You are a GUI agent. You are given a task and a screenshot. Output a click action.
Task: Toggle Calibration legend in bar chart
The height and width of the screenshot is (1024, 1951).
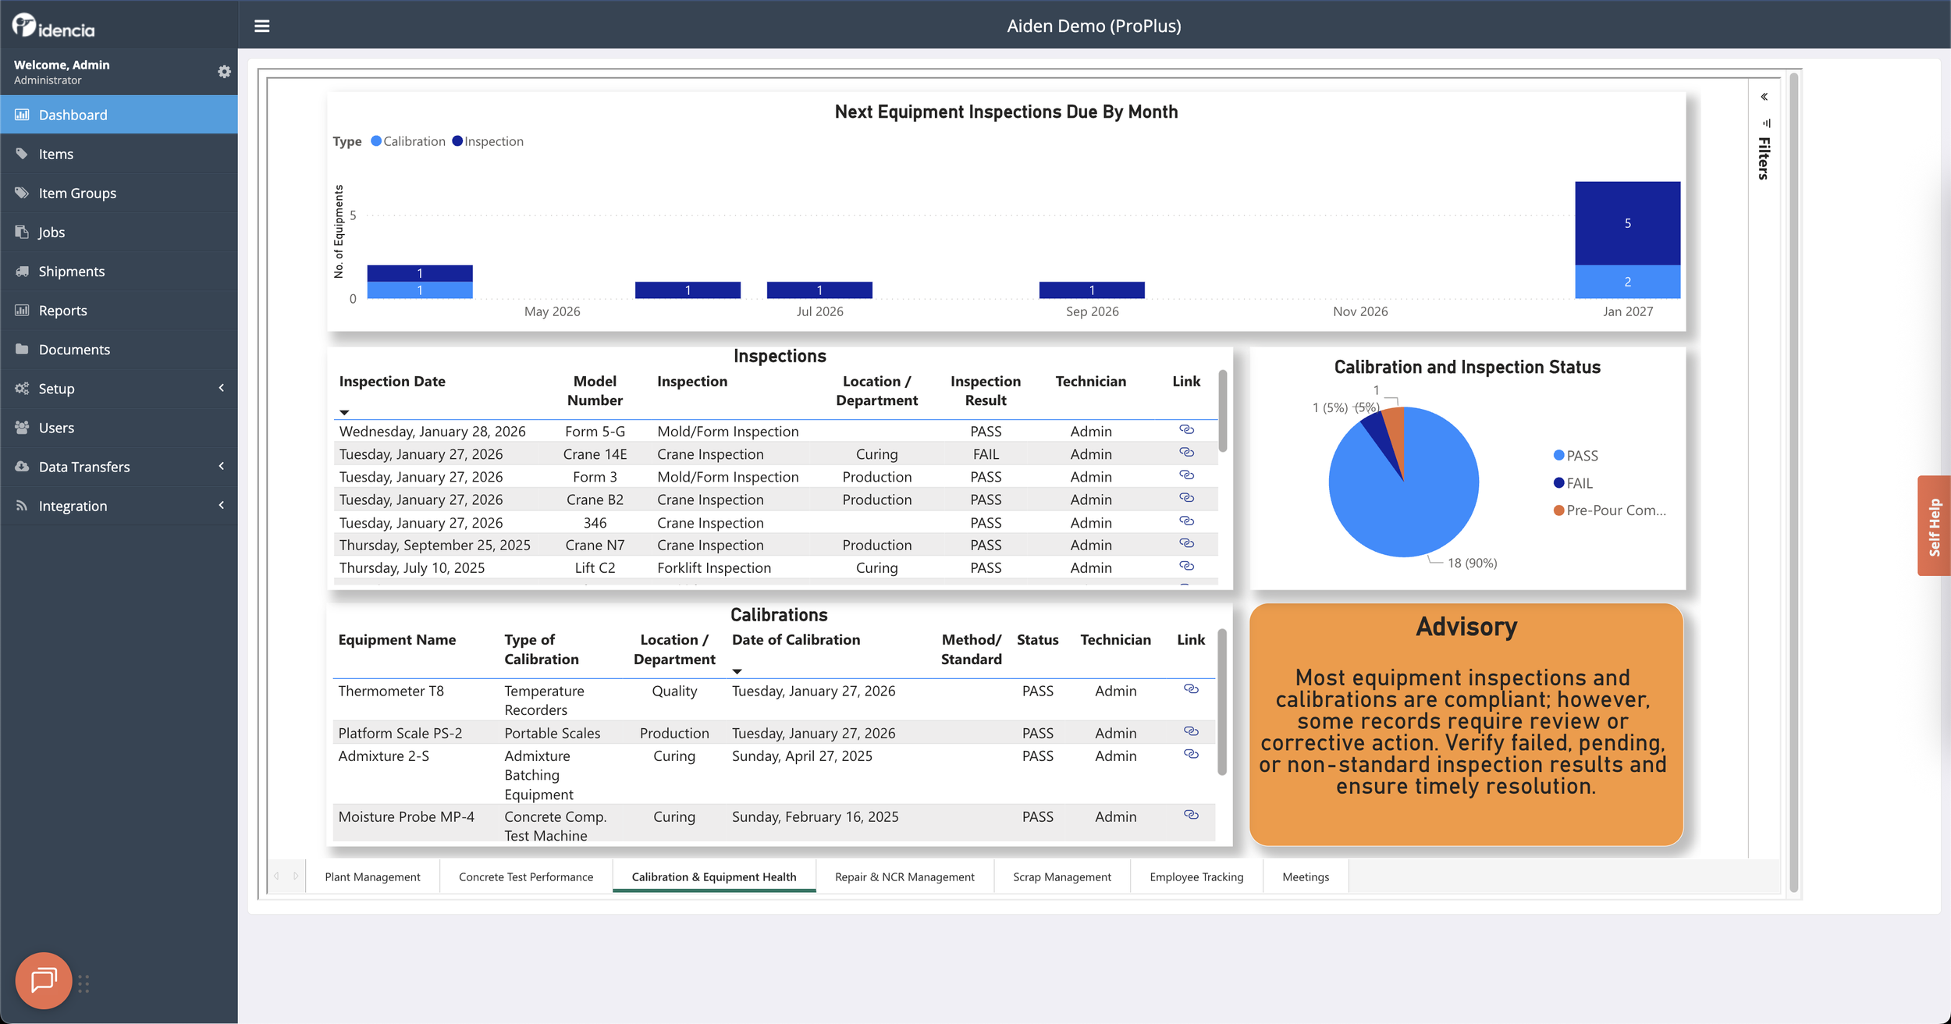pyautogui.click(x=408, y=141)
